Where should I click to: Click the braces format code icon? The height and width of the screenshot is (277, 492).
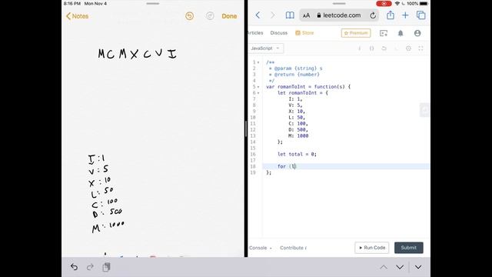[372, 48]
